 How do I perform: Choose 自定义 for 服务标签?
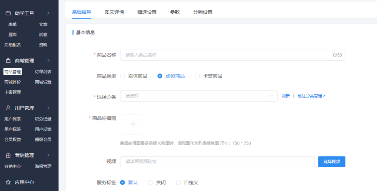[178, 183]
